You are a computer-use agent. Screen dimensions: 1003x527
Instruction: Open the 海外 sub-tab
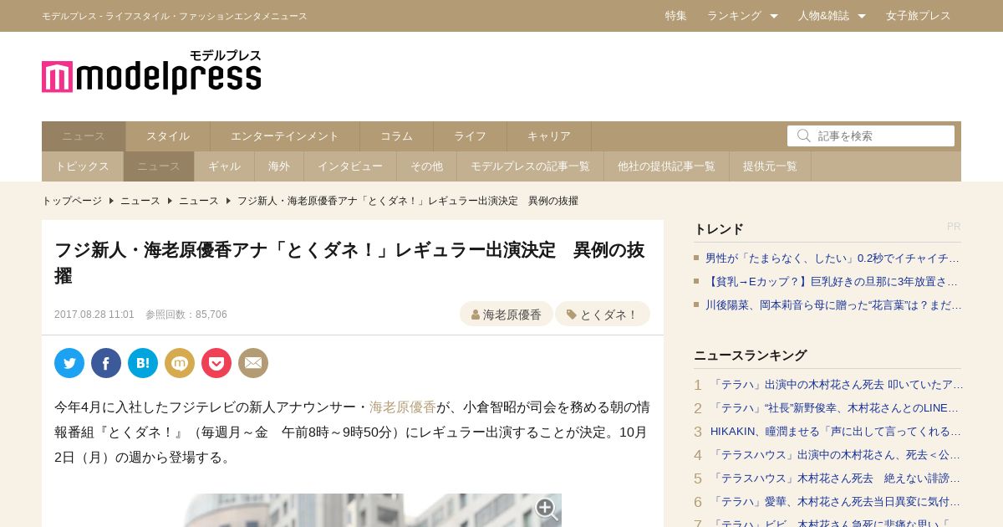coord(279,166)
